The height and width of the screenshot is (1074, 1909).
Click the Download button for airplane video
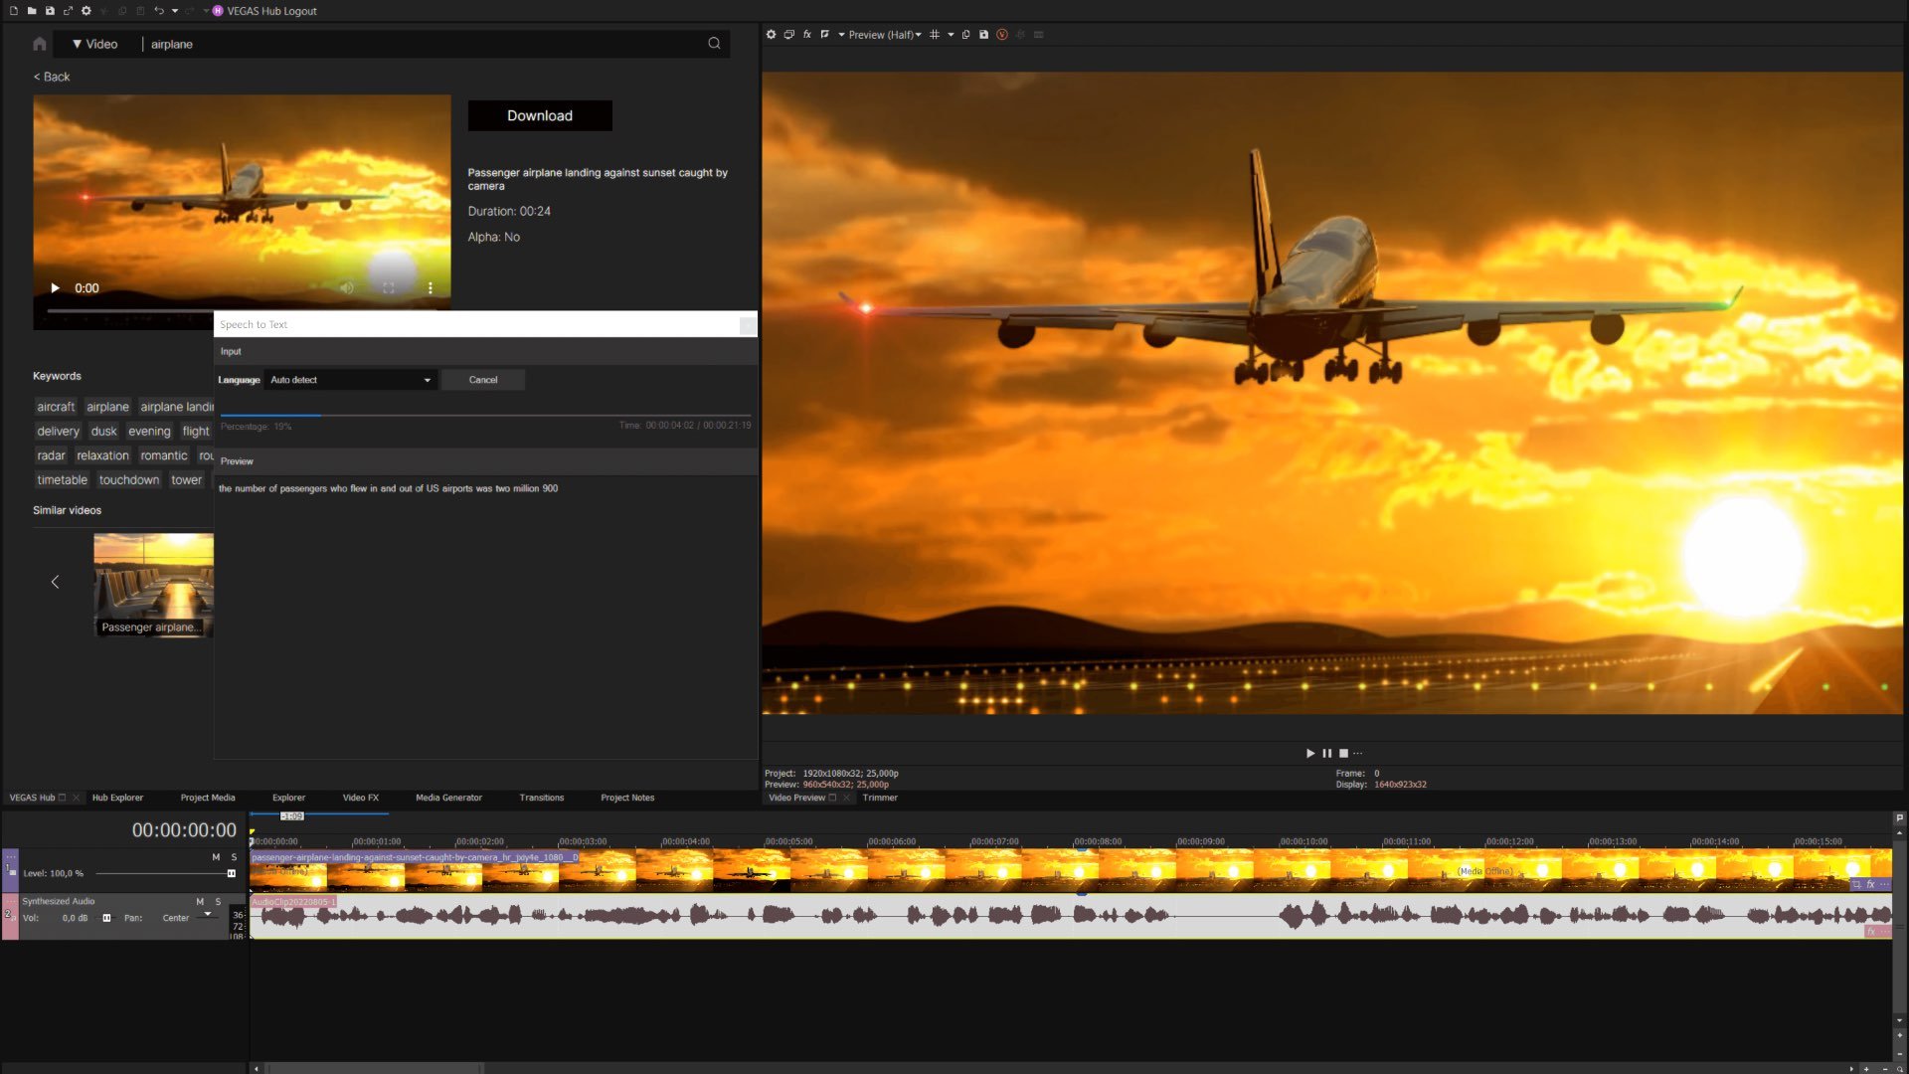[x=539, y=114]
